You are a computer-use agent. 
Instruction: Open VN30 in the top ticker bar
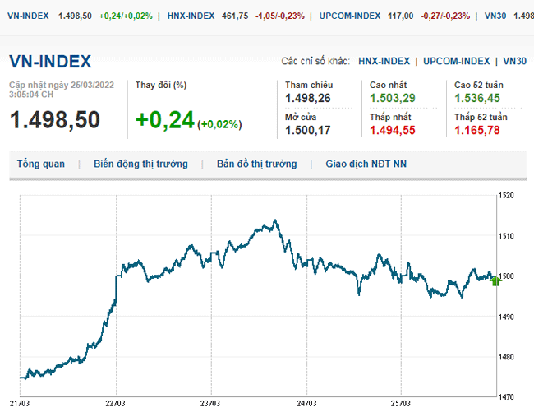tap(495, 16)
